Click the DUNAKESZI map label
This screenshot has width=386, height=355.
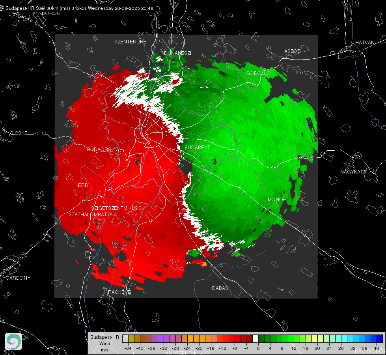tap(177, 53)
